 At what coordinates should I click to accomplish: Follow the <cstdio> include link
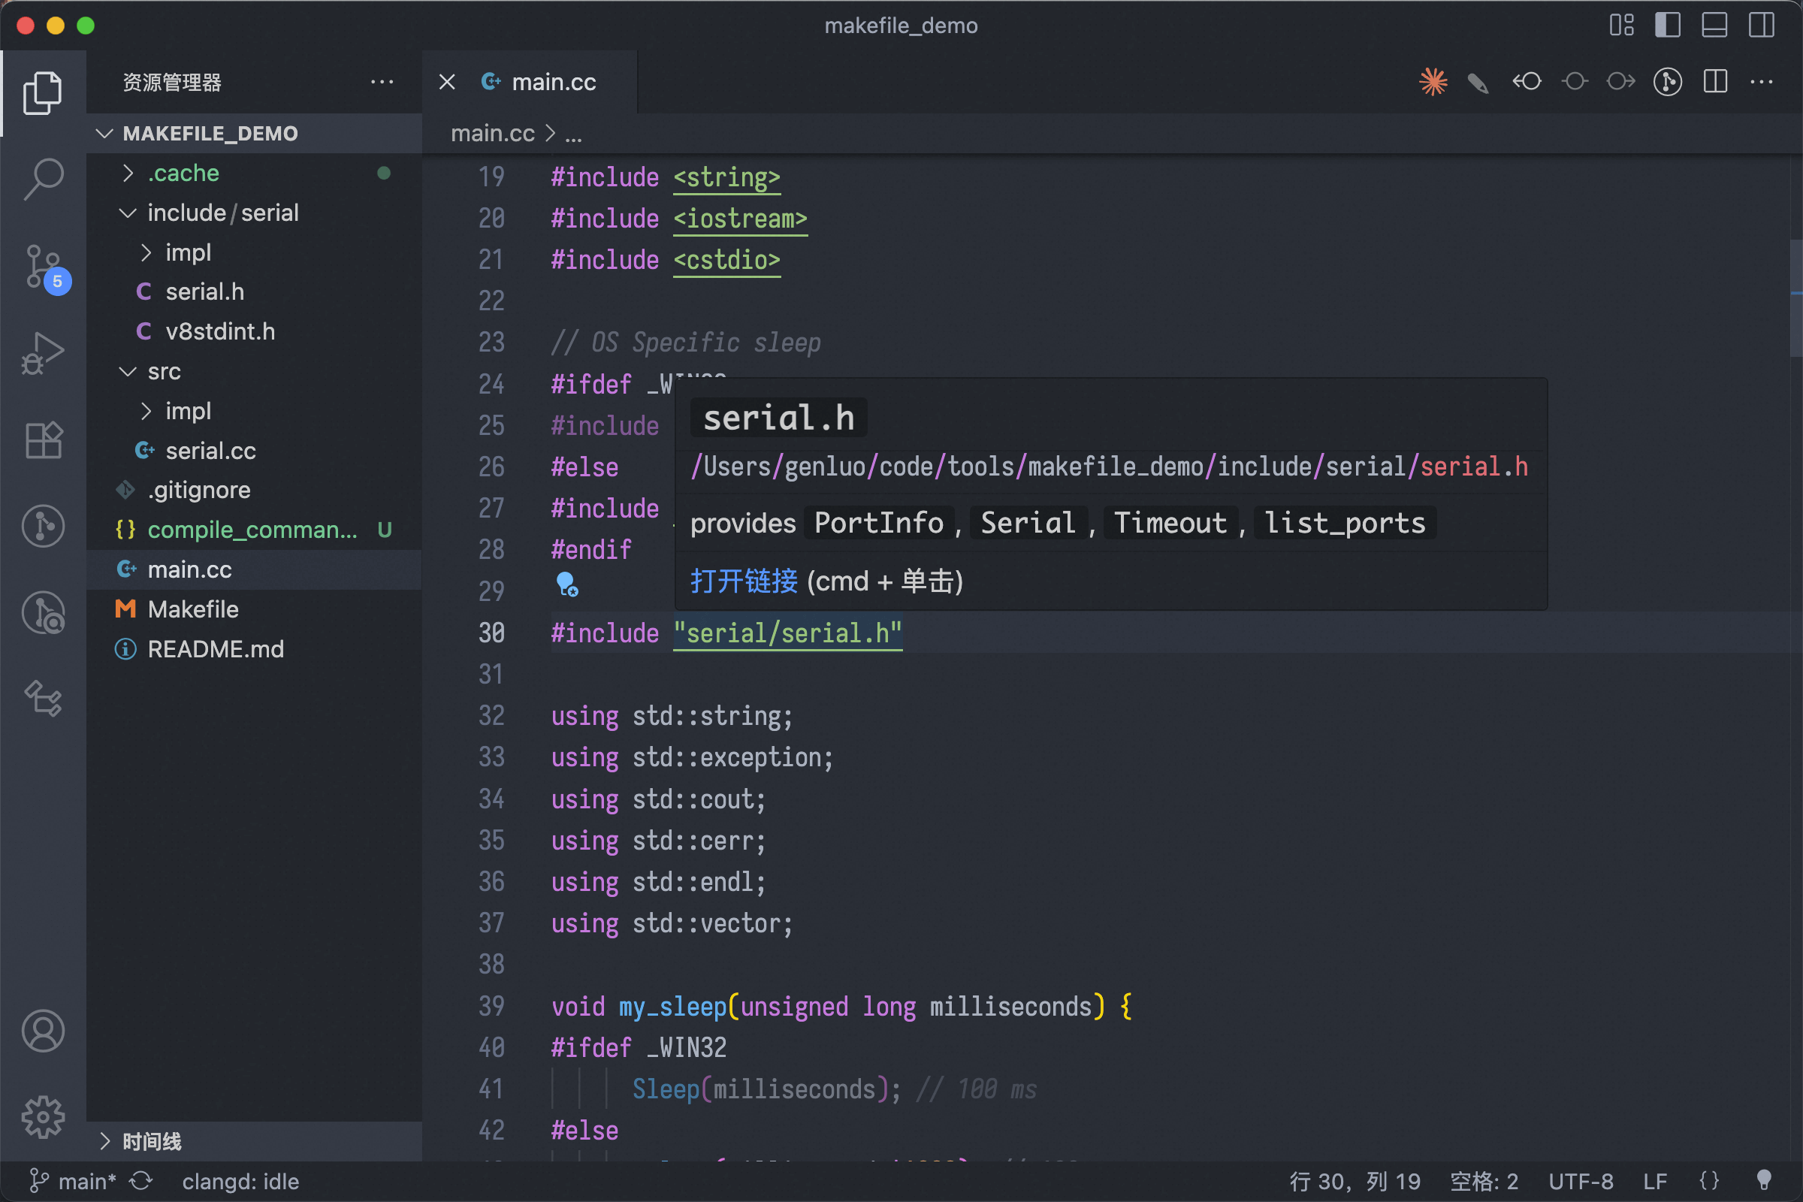pyautogui.click(x=726, y=260)
